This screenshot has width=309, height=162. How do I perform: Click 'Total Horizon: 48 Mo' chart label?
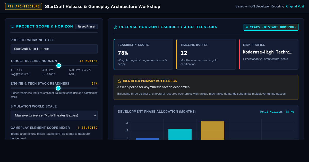(277, 112)
